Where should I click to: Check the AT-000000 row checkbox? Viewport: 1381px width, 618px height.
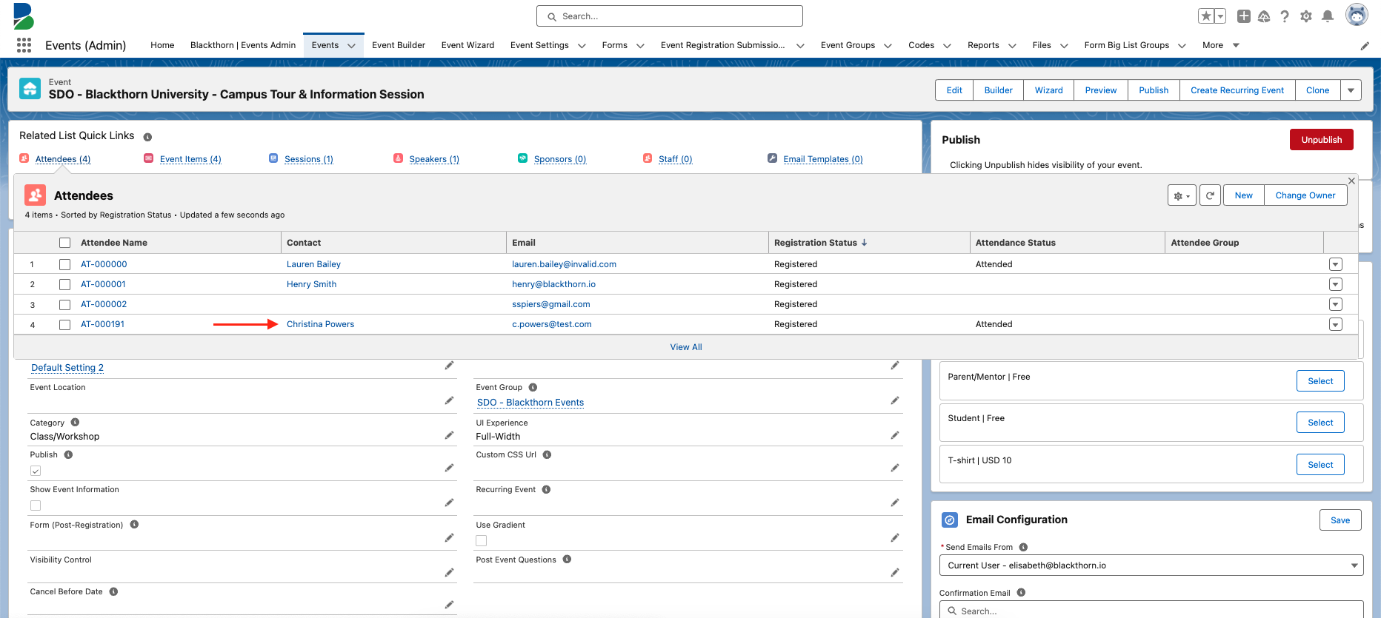65,264
